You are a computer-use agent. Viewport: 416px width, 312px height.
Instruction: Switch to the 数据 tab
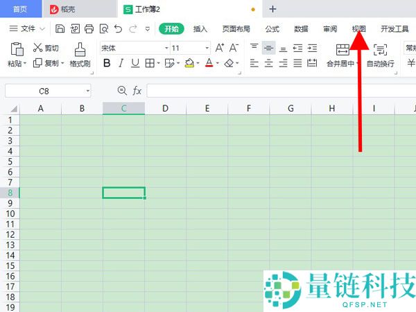tap(301, 28)
